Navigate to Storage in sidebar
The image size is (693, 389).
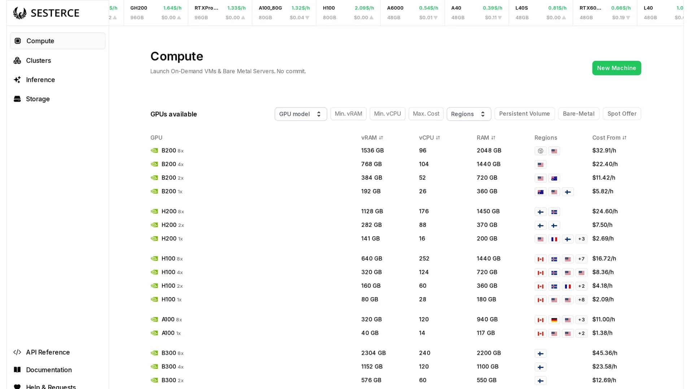pyautogui.click(x=58, y=99)
